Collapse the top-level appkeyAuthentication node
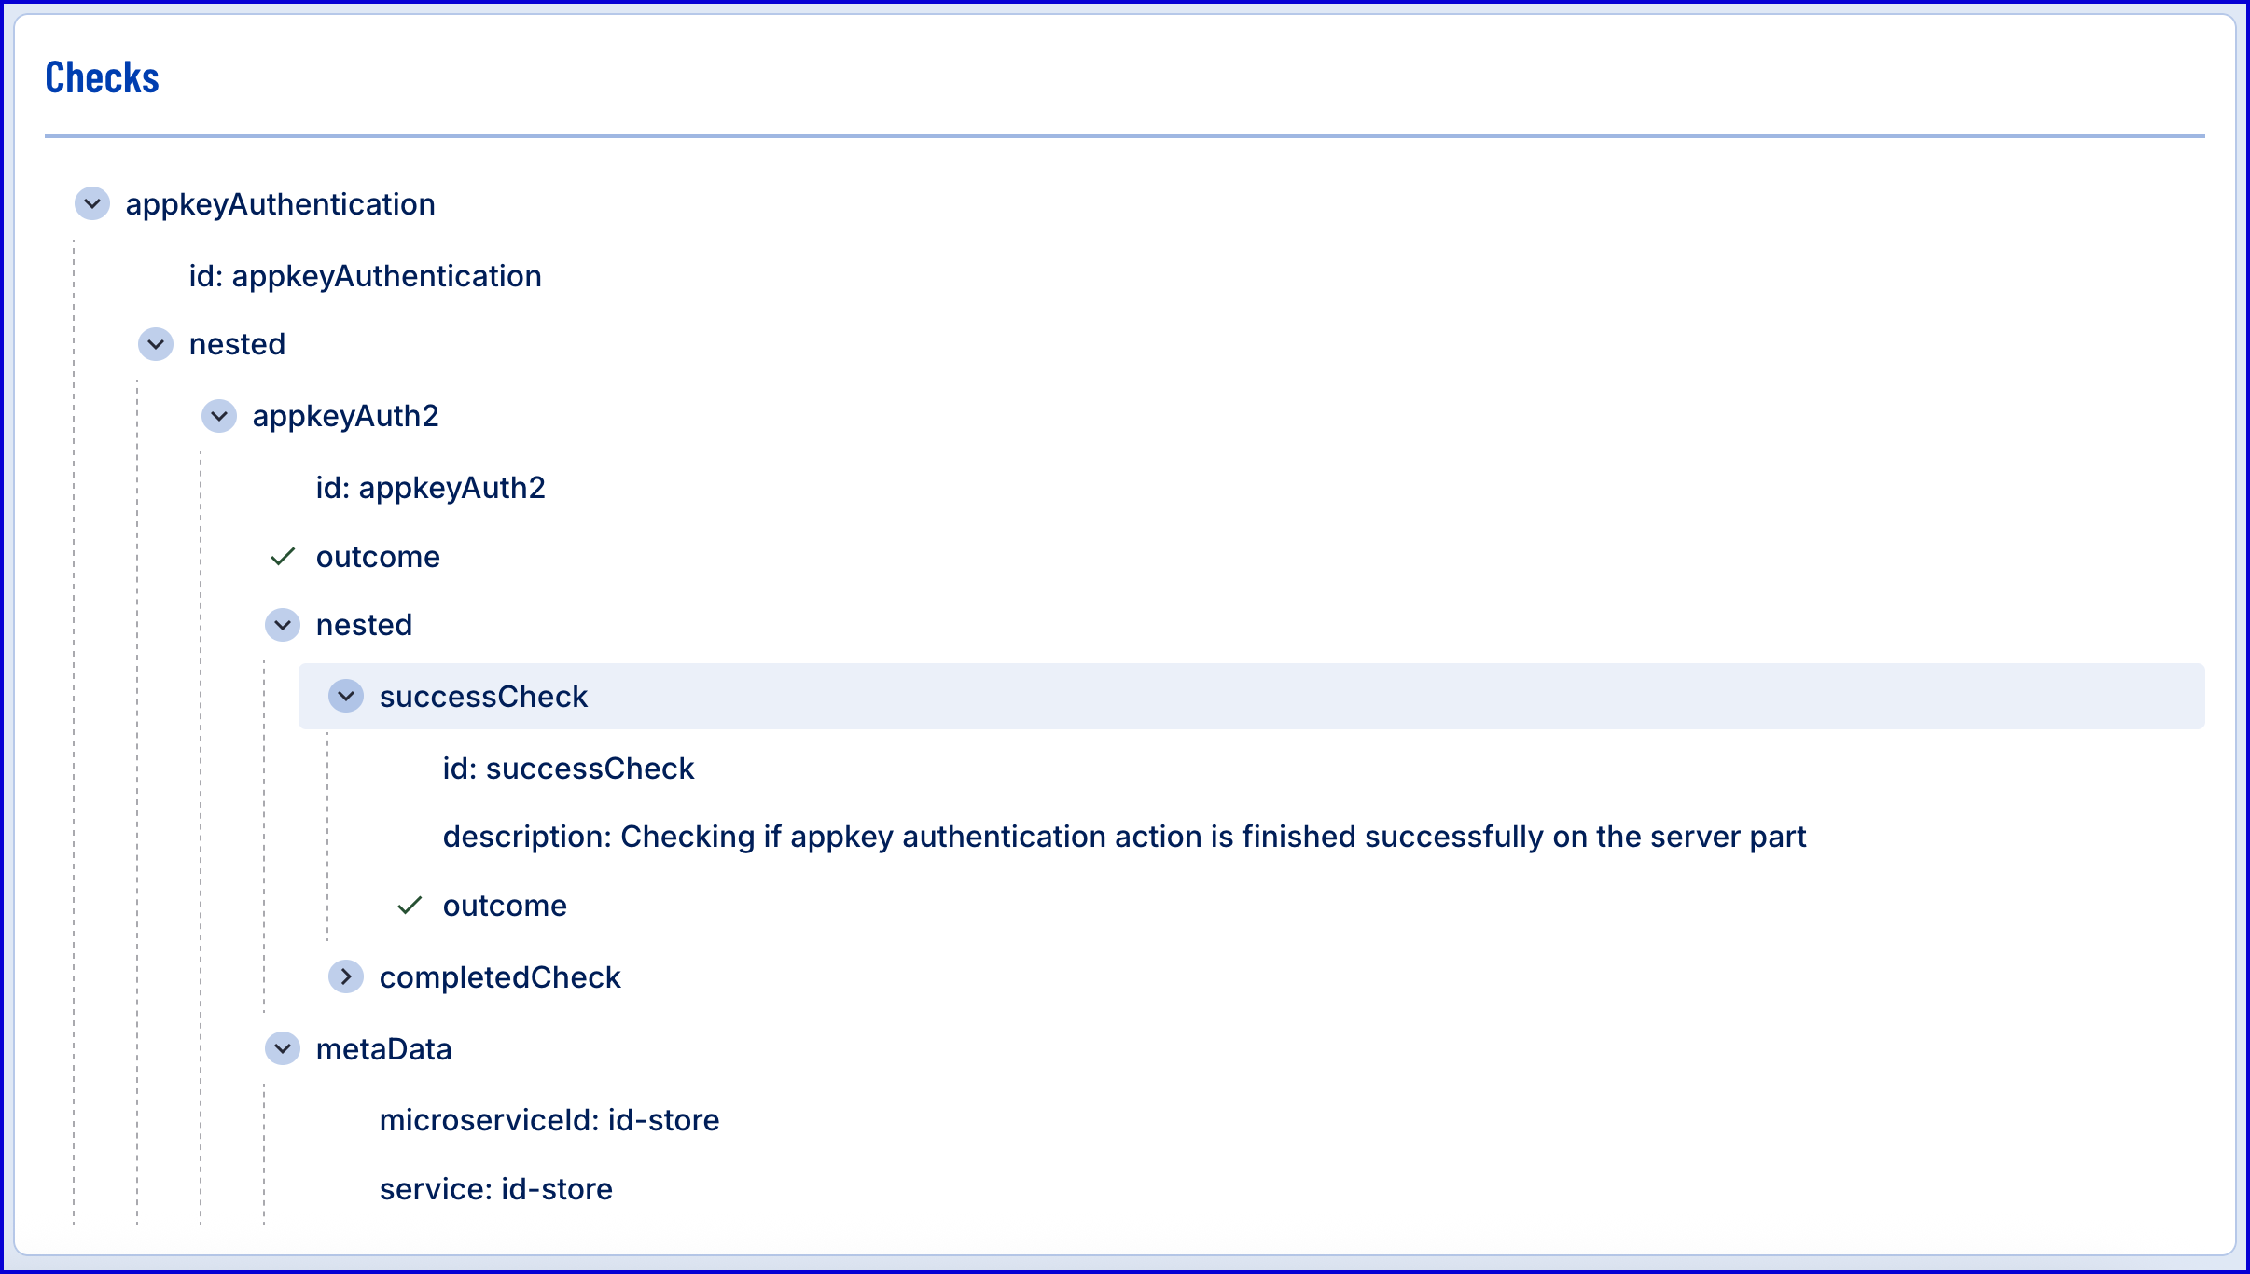This screenshot has height=1274, width=2250. (x=92, y=203)
